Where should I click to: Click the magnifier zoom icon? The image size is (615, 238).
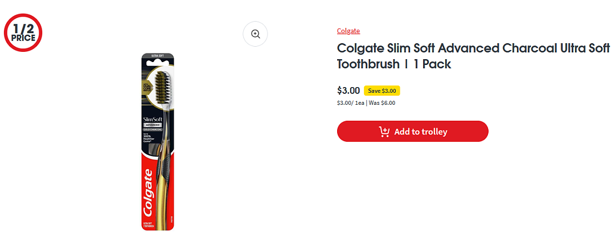(x=255, y=34)
